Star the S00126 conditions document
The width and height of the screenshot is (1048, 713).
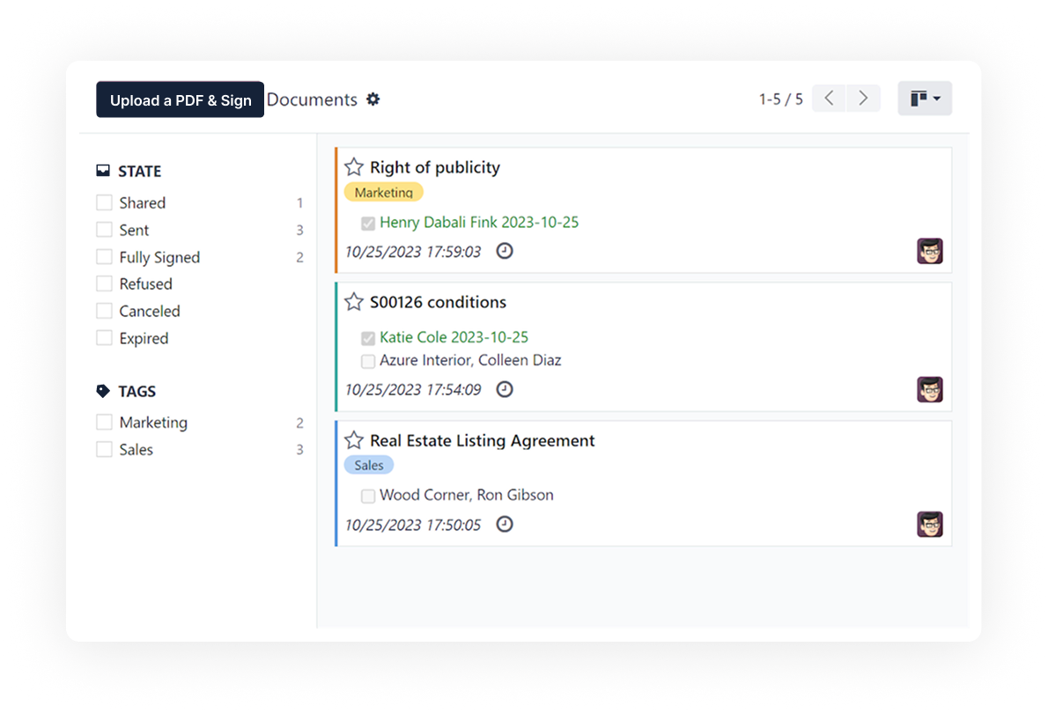353,301
